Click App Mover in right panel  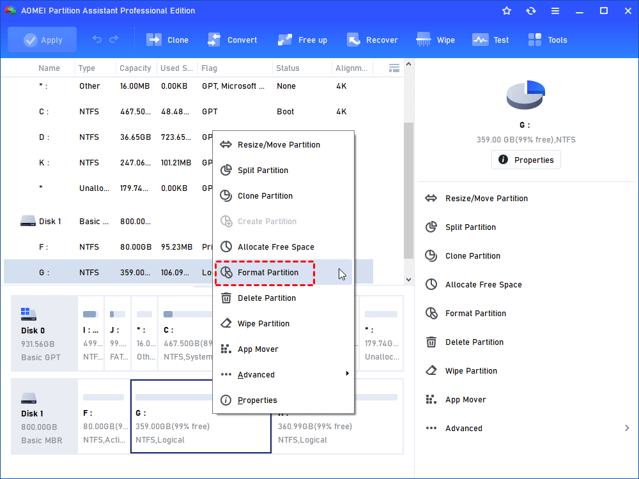[x=456, y=400]
